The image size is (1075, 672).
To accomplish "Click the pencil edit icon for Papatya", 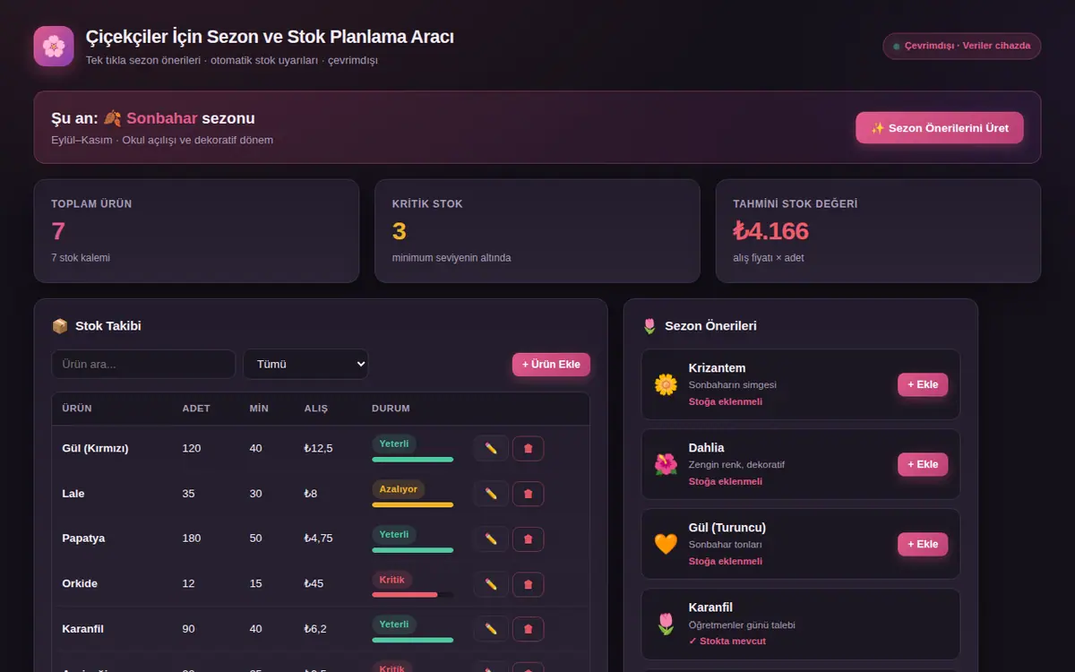I will pos(491,538).
